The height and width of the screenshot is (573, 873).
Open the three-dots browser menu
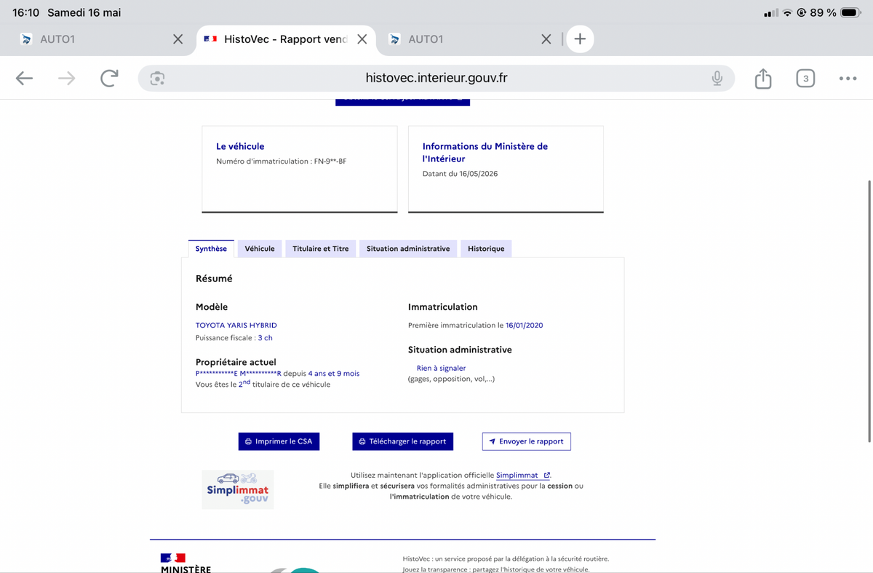point(848,79)
